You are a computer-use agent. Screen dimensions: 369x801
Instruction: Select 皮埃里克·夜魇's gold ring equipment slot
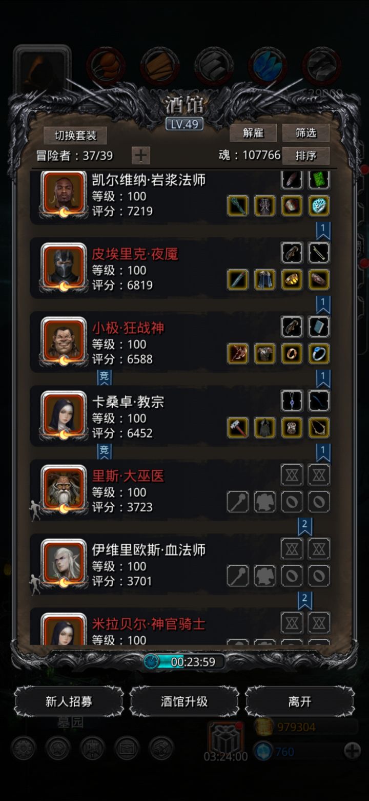point(292,280)
